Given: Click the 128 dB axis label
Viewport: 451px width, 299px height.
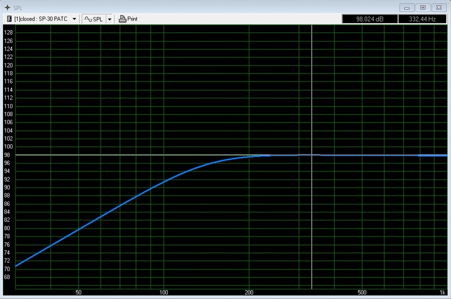Looking at the screenshot, I should (9, 32).
